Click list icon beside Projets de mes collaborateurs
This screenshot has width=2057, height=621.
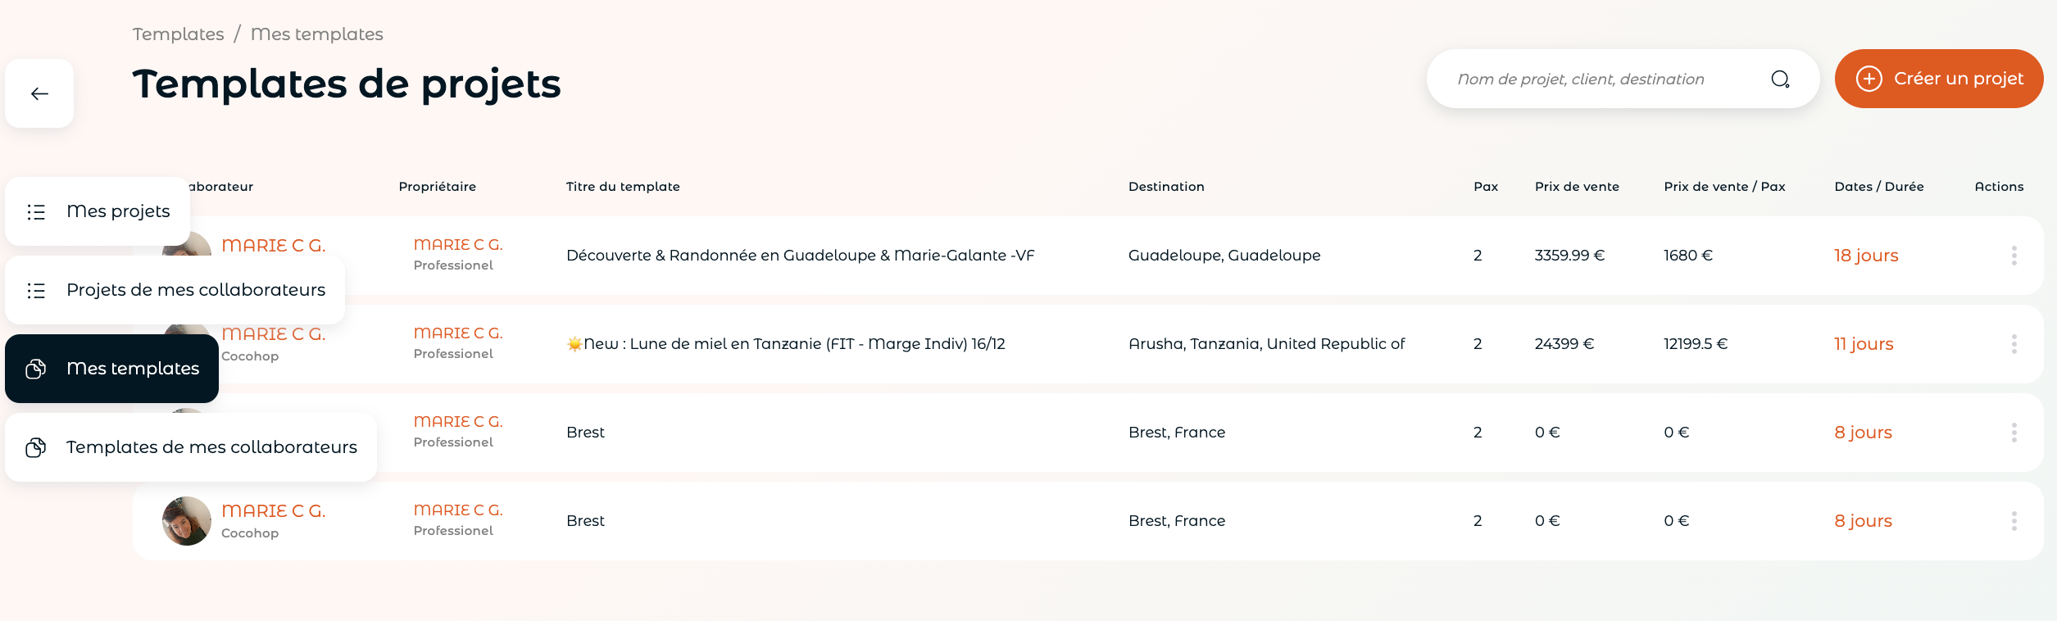(x=36, y=290)
